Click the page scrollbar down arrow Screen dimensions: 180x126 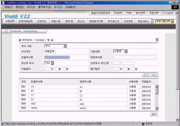[177, 120]
